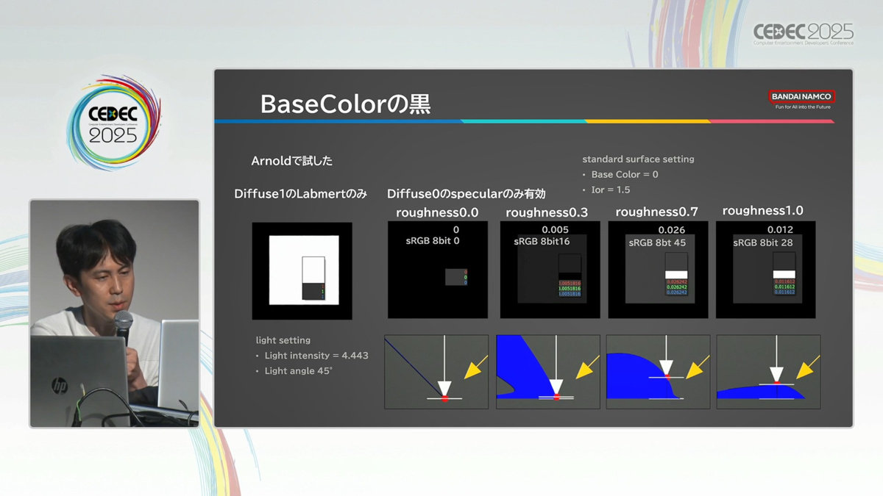Click the BANDAI NAMCO logo on the slide
The height and width of the screenshot is (496, 883).
(801, 96)
